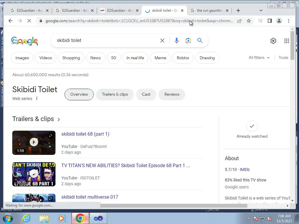Image resolution: width=299 pixels, height=224 pixels.
Task: Click the vertical page scrollbar
Action: (292, 46)
